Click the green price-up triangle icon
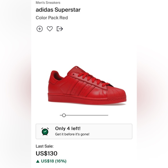 click(x=38, y=161)
